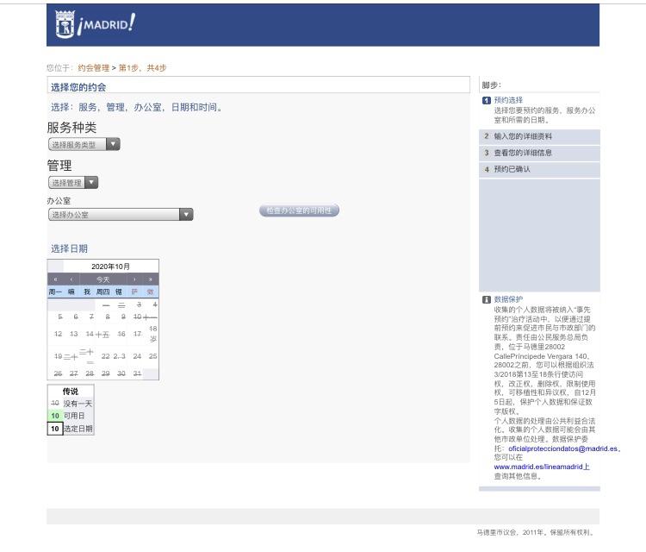Viewport: 646px width, 552px height.
Task: Open the 选择办公室 office dropdown
Action: pyautogui.click(x=121, y=215)
